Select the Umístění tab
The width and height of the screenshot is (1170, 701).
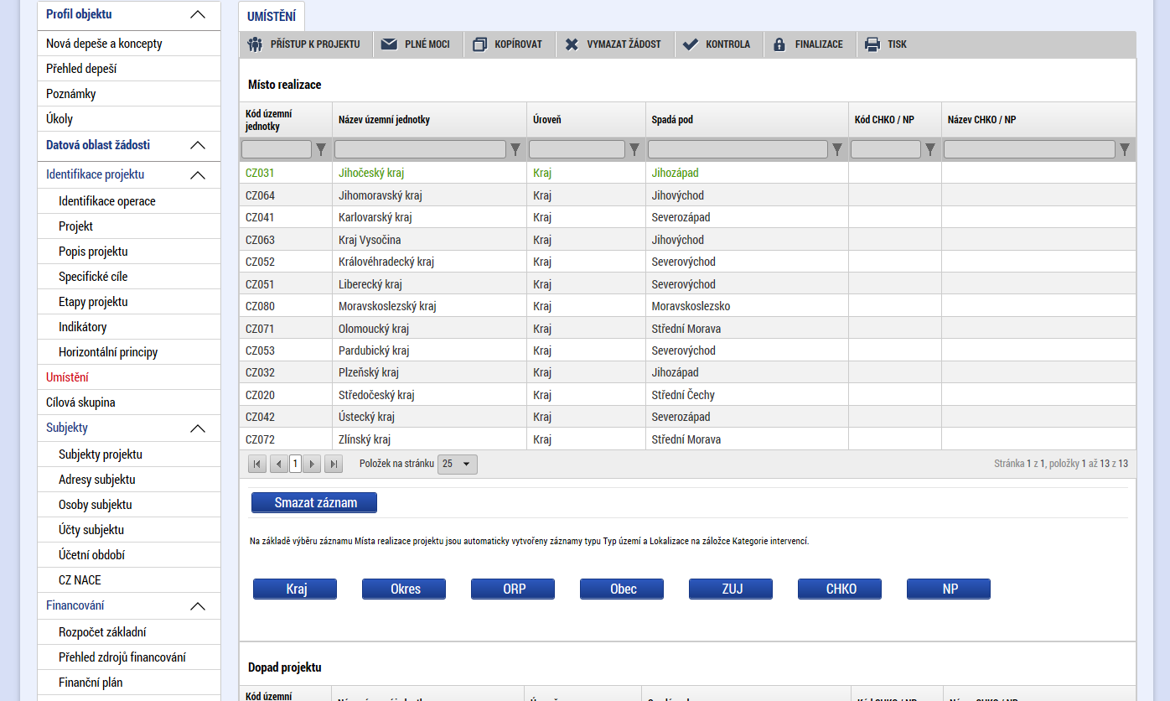[x=272, y=16]
